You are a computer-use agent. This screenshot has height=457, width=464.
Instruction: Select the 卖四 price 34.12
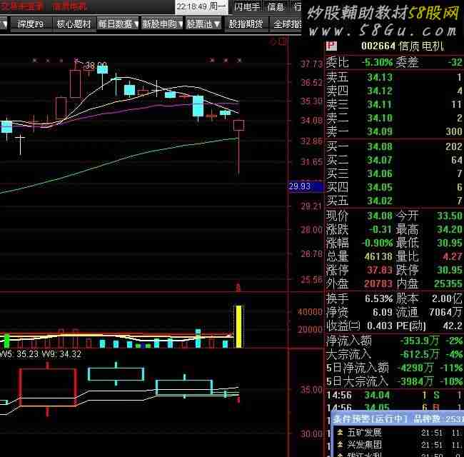[x=380, y=91]
